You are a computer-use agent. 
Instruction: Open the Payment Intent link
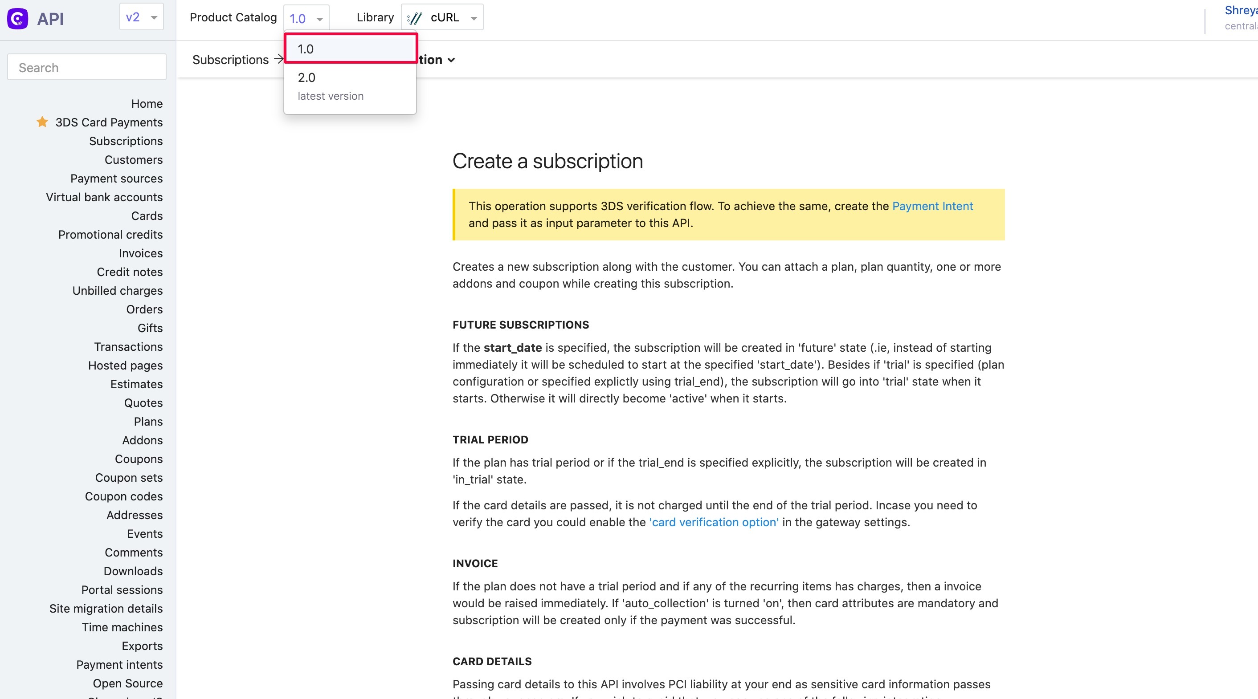(932, 206)
